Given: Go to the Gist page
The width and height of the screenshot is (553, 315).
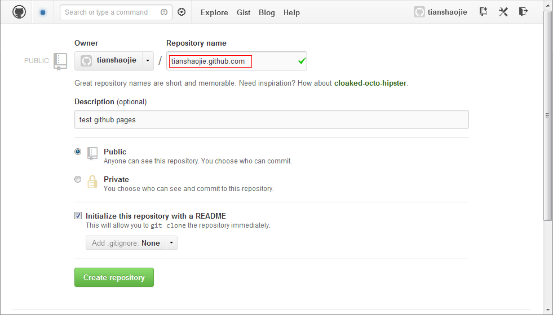Looking at the screenshot, I should tap(244, 12).
